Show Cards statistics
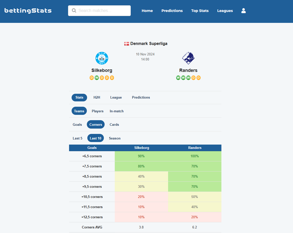This screenshot has width=293, height=233. [114, 125]
